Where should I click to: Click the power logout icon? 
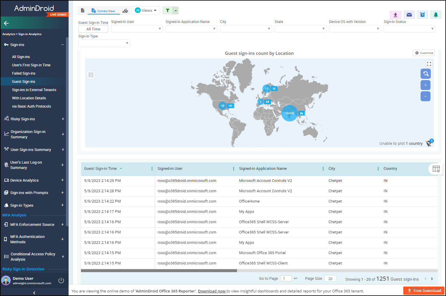(61, 280)
